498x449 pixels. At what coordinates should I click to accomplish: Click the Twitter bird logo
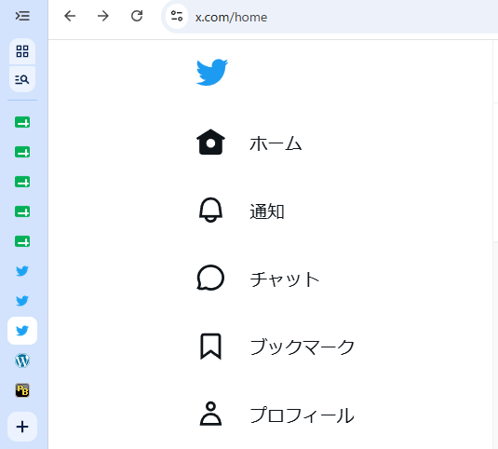pyautogui.click(x=212, y=72)
